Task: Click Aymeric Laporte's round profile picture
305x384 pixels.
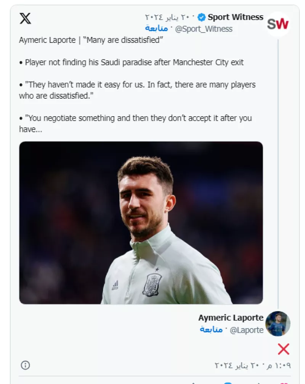Action: (278, 323)
